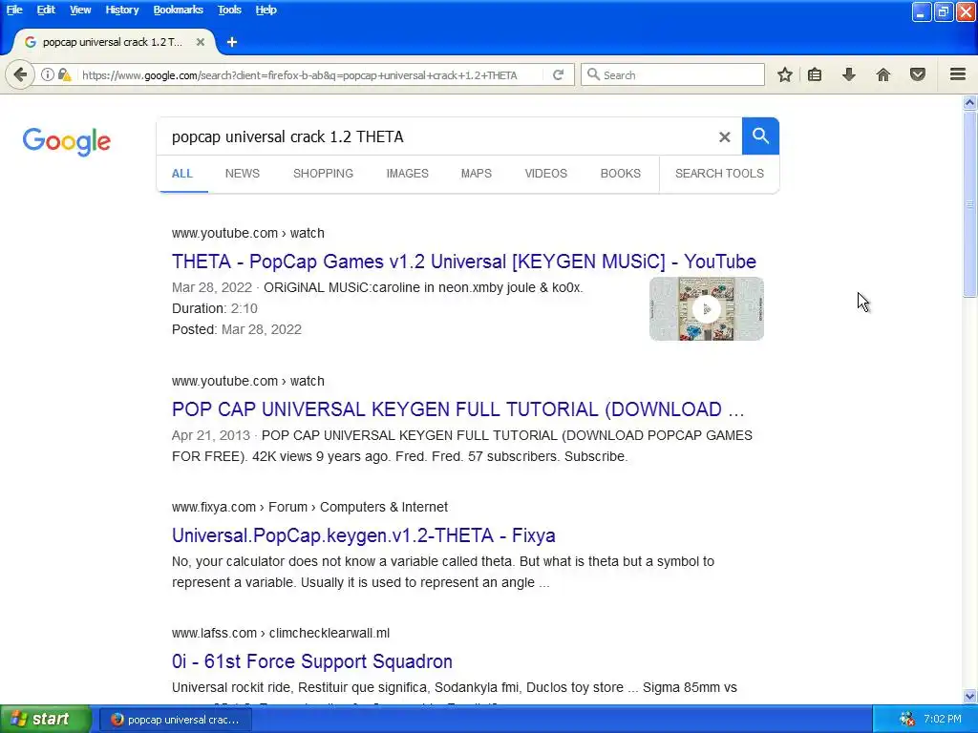
Task: Open the Tools menu
Action: pos(229,10)
